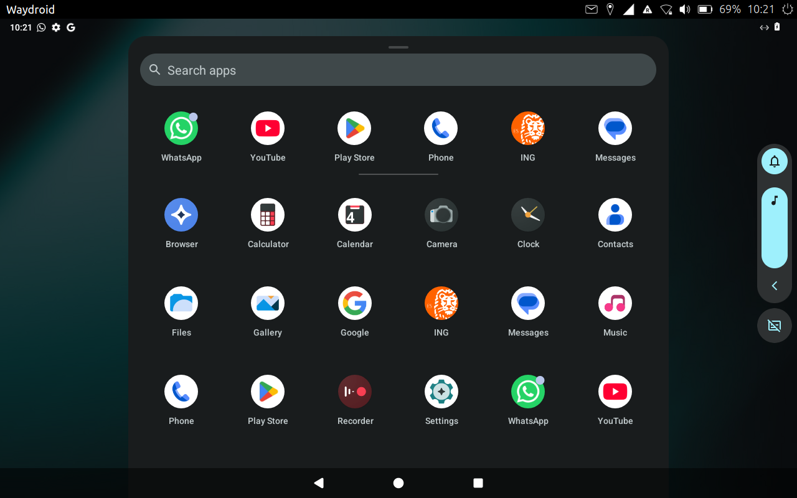Image resolution: width=797 pixels, height=498 pixels.
Task: Open WhatsApp in the bottom row beside Settings
Action: (528, 392)
